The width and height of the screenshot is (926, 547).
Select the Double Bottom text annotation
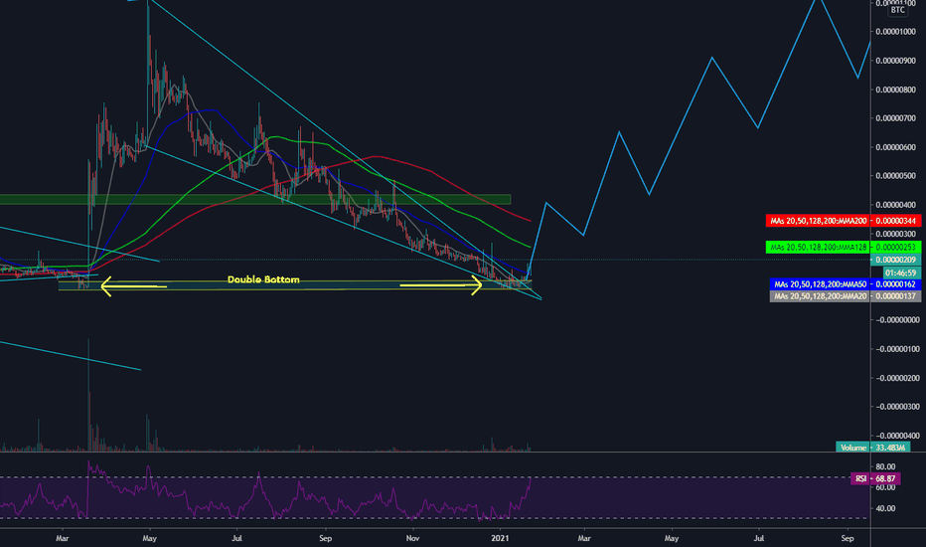pos(263,279)
